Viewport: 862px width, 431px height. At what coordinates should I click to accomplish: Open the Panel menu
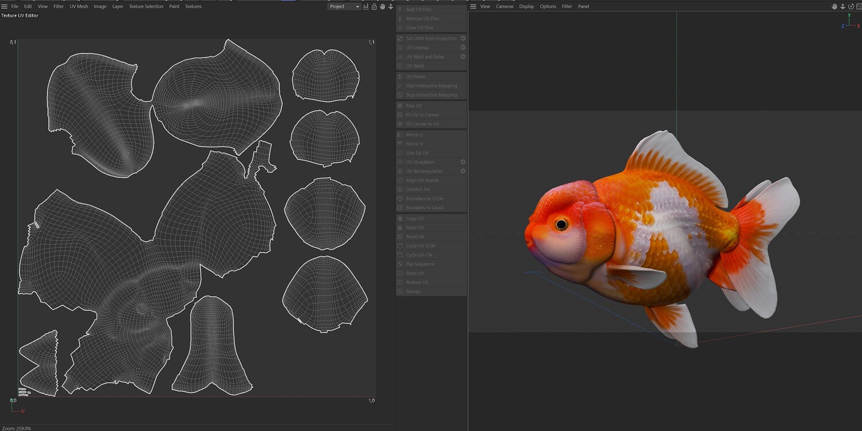point(583,6)
